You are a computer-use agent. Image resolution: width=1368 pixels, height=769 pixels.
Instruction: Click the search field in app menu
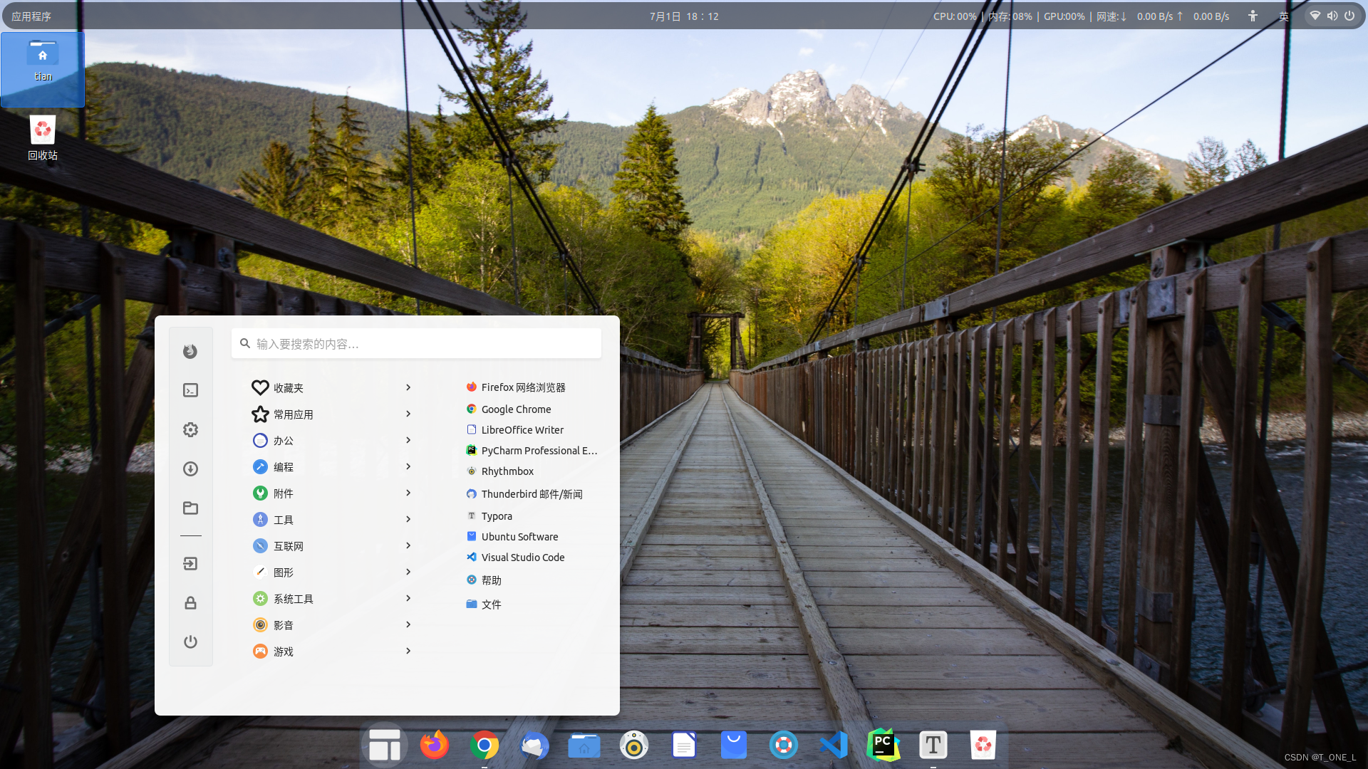tap(416, 343)
